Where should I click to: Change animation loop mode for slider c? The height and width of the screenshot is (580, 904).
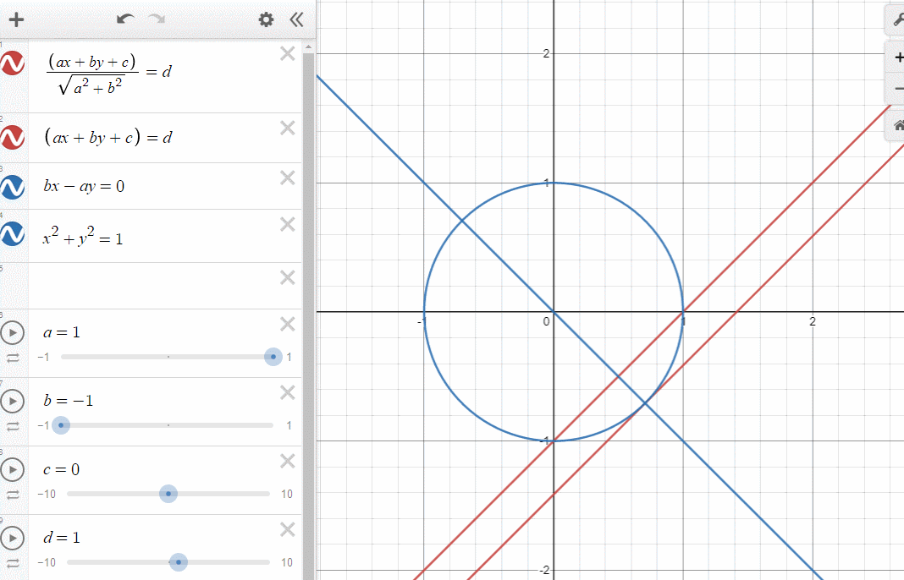13,495
